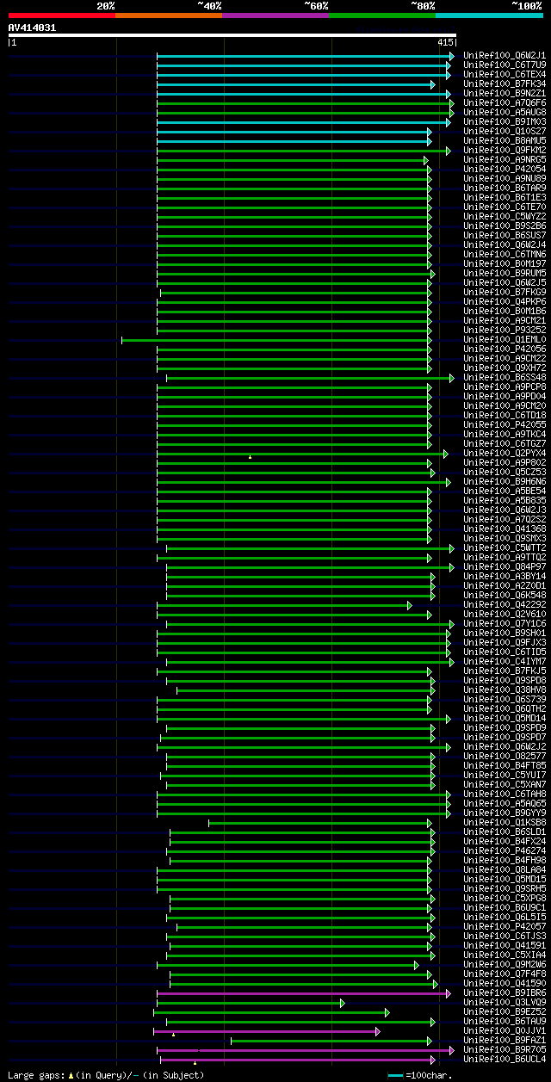Select the query name AV414031
The image size is (551, 1082).
tap(32, 28)
